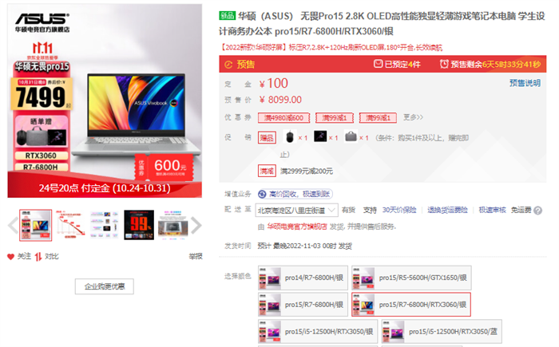Screen dimensions: 559x347
Task: Show next thumbnails with right arrow
Action: (196, 225)
